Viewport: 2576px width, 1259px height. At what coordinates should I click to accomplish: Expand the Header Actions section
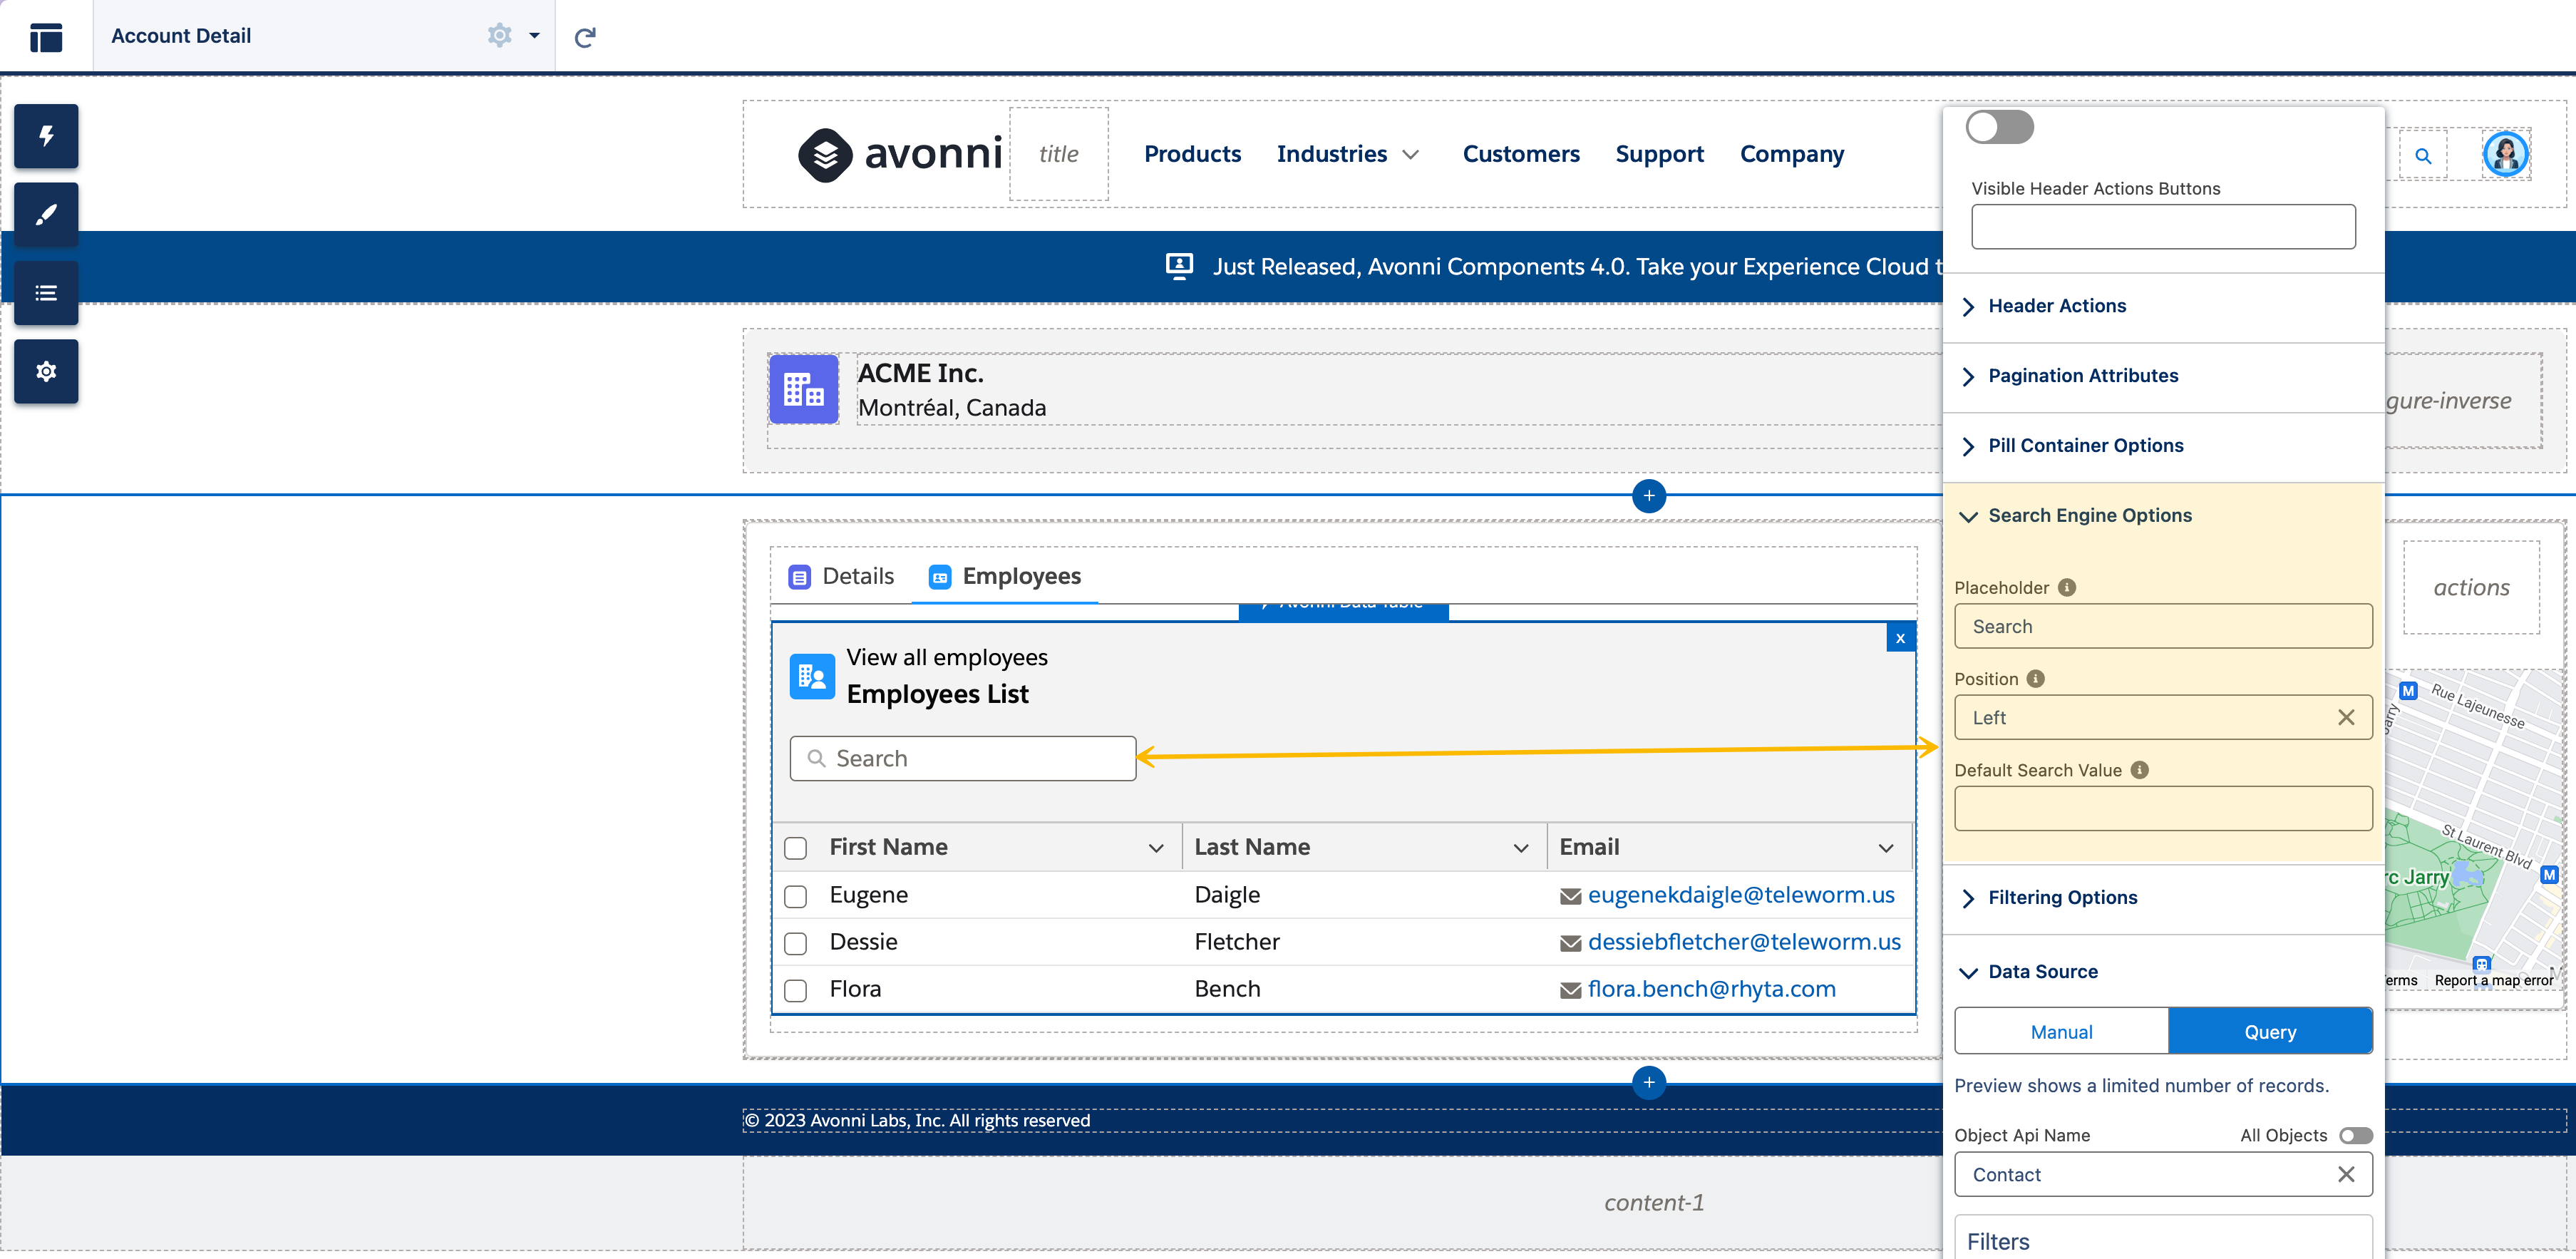coord(2056,306)
